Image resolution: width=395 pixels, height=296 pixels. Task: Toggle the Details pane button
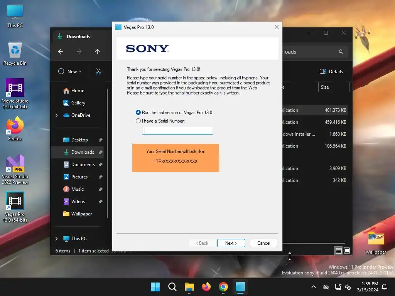331,71
